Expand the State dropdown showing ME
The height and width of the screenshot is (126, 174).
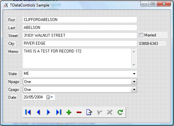134,74
